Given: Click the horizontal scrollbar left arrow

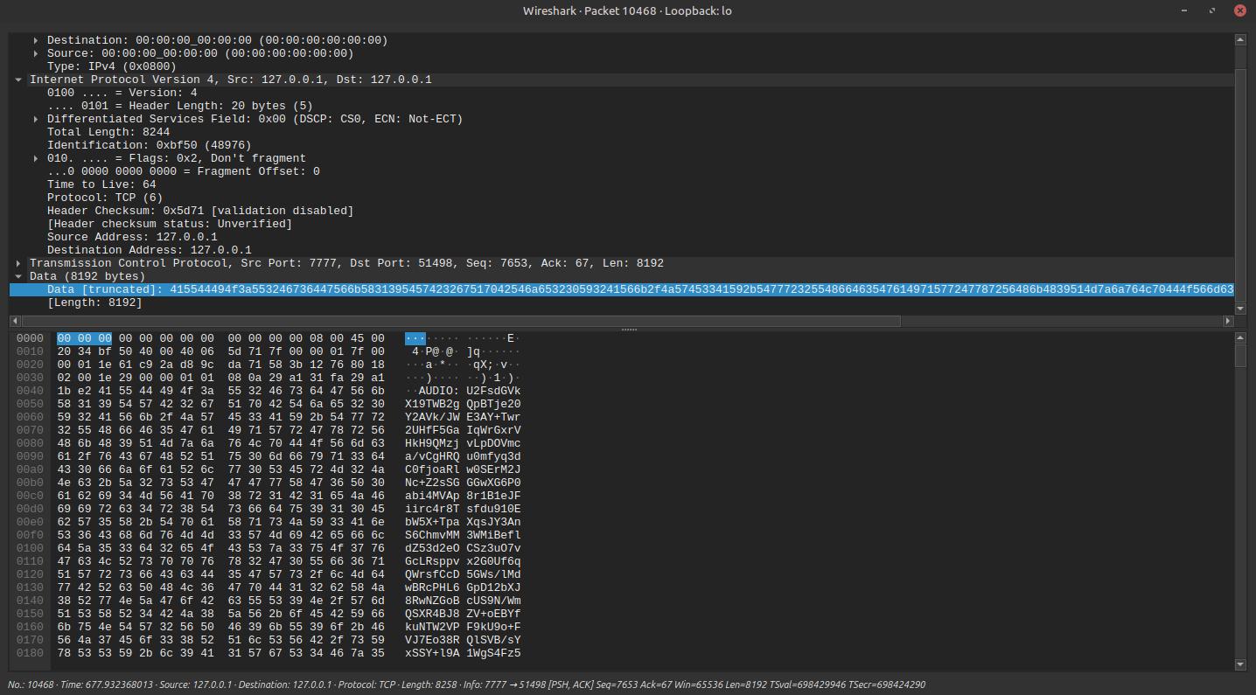Looking at the screenshot, I should tap(15, 321).
